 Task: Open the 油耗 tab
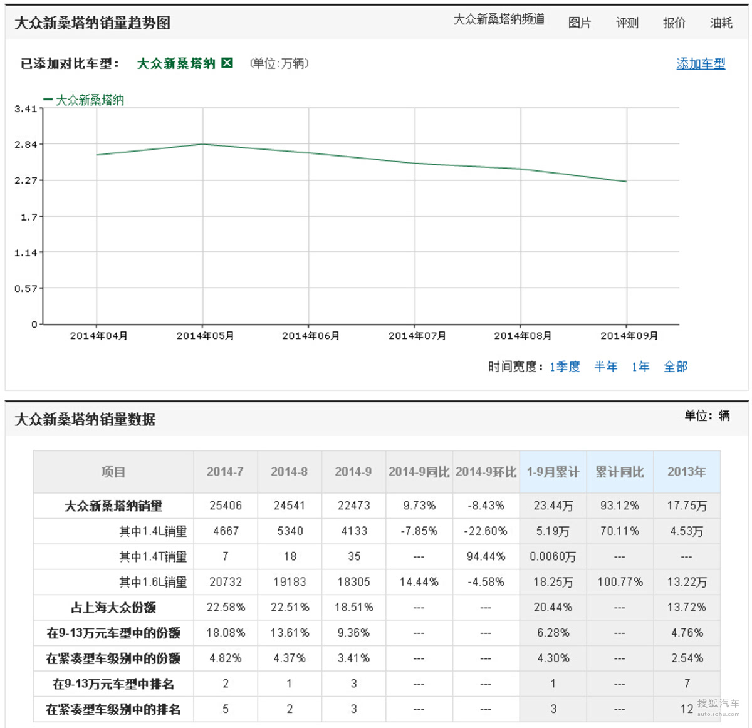click(x=721, y=23)
